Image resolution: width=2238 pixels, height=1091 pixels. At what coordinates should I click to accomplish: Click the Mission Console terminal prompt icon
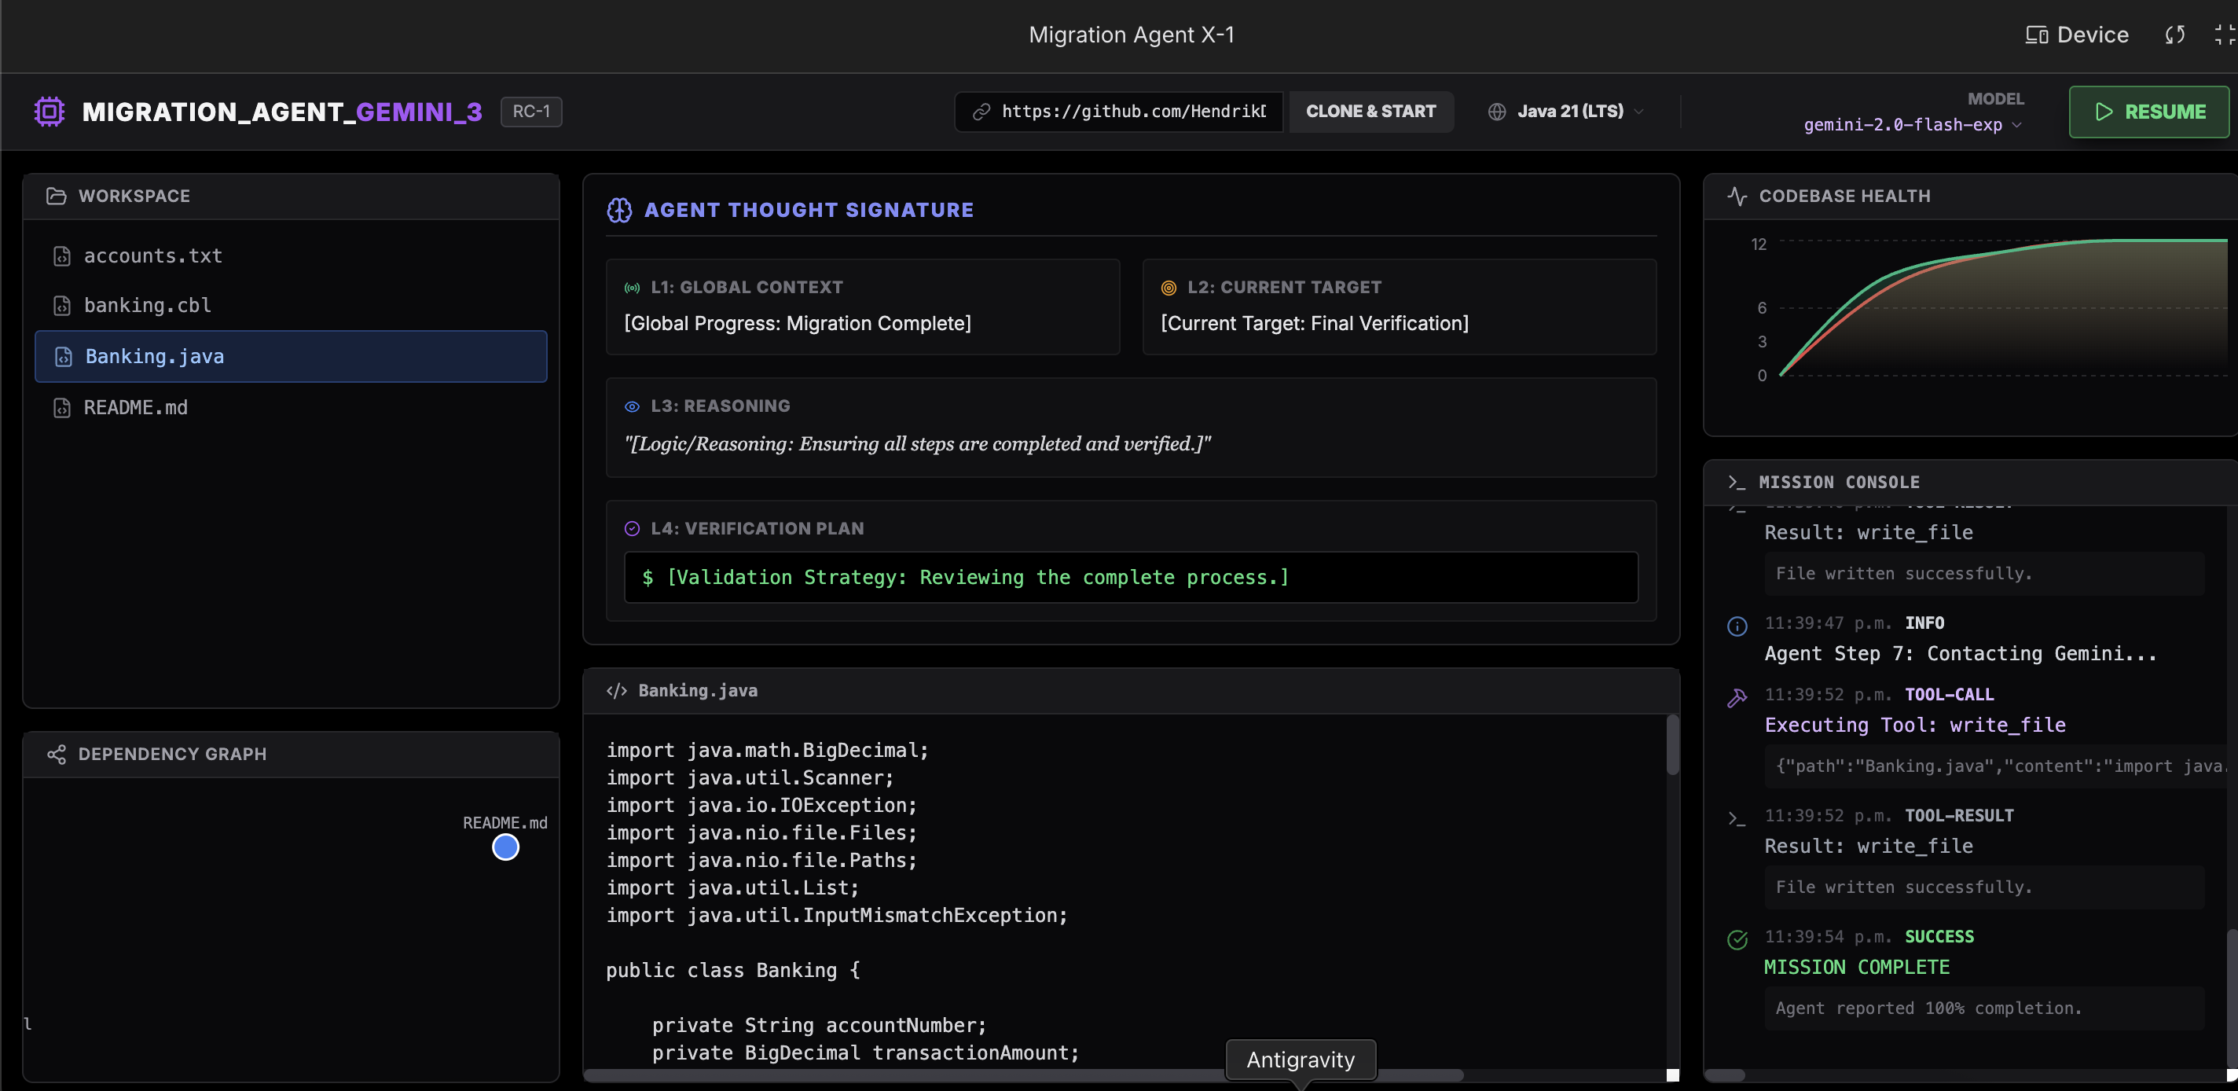1737,482
